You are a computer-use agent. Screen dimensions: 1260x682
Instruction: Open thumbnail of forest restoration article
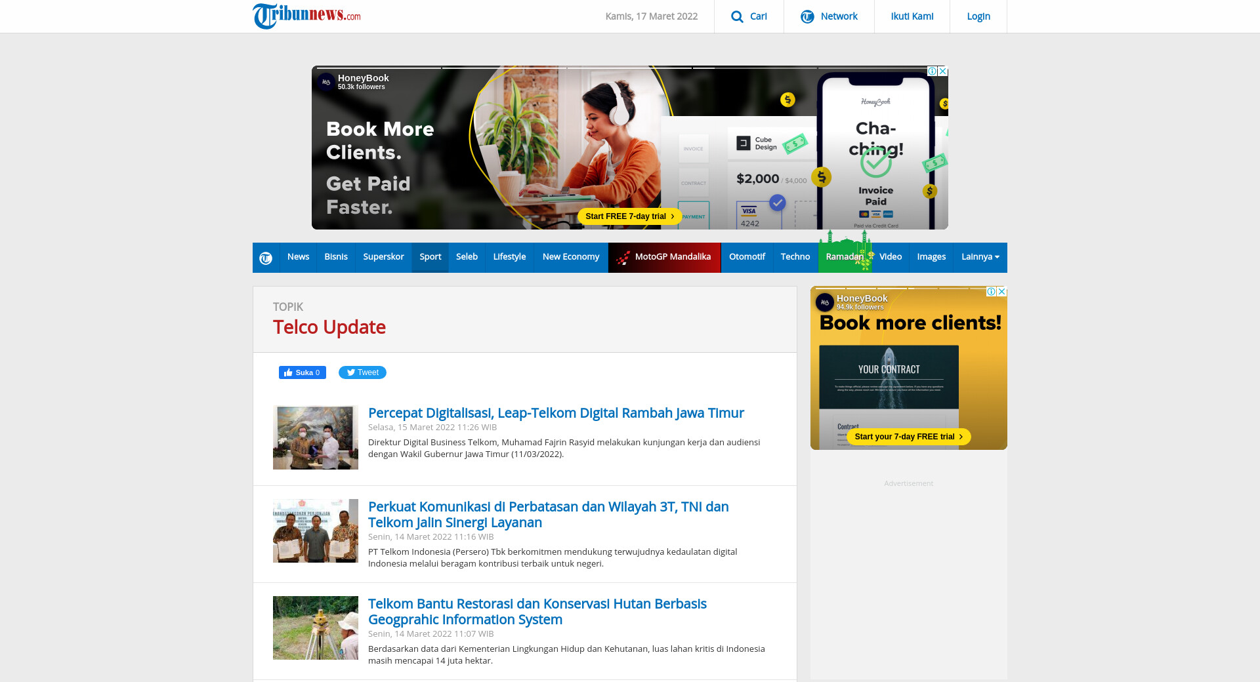tap(316, 628)
